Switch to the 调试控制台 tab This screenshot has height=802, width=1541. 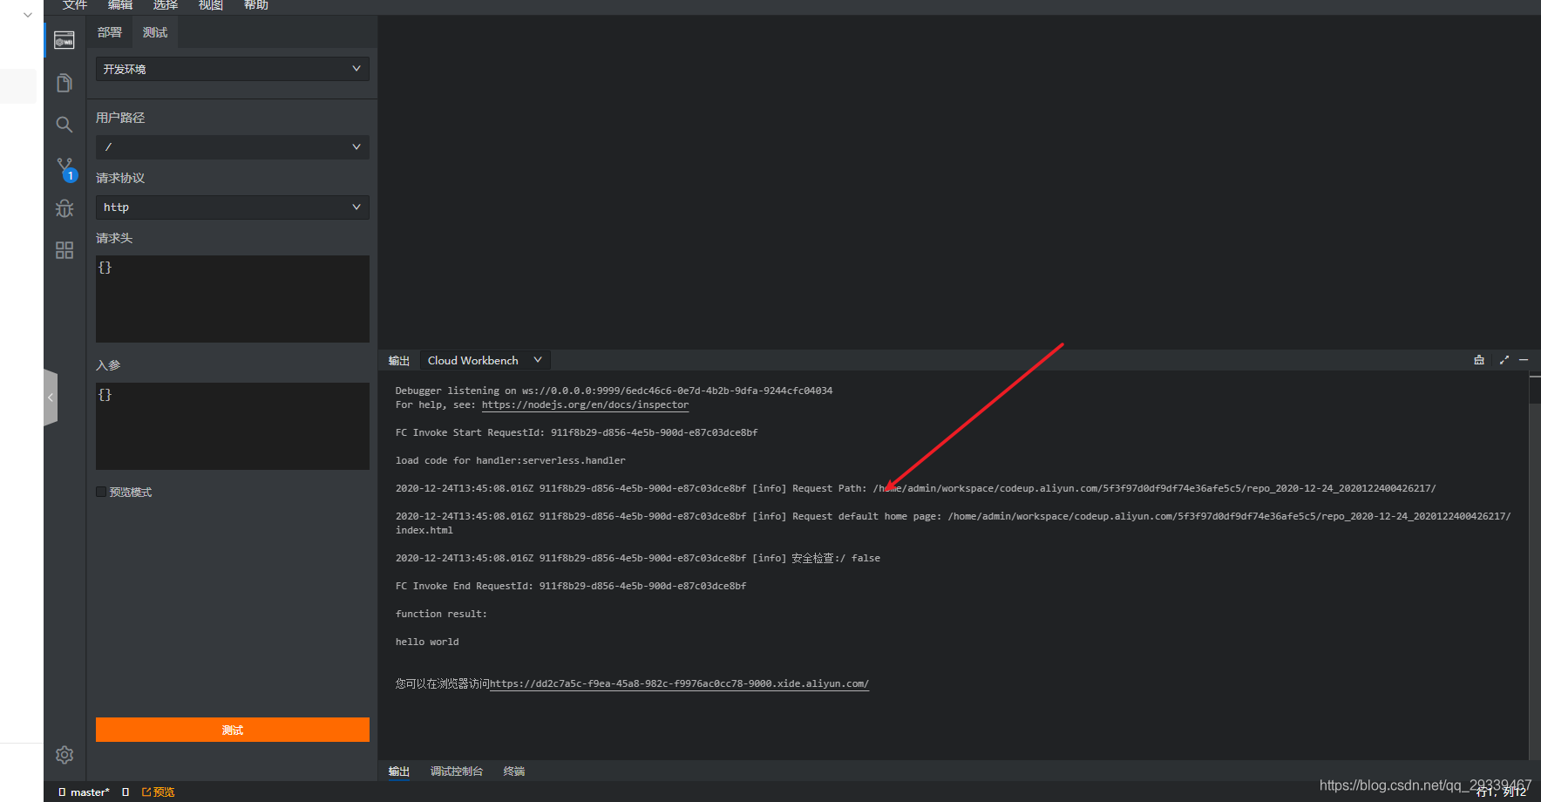pos(457,771)
